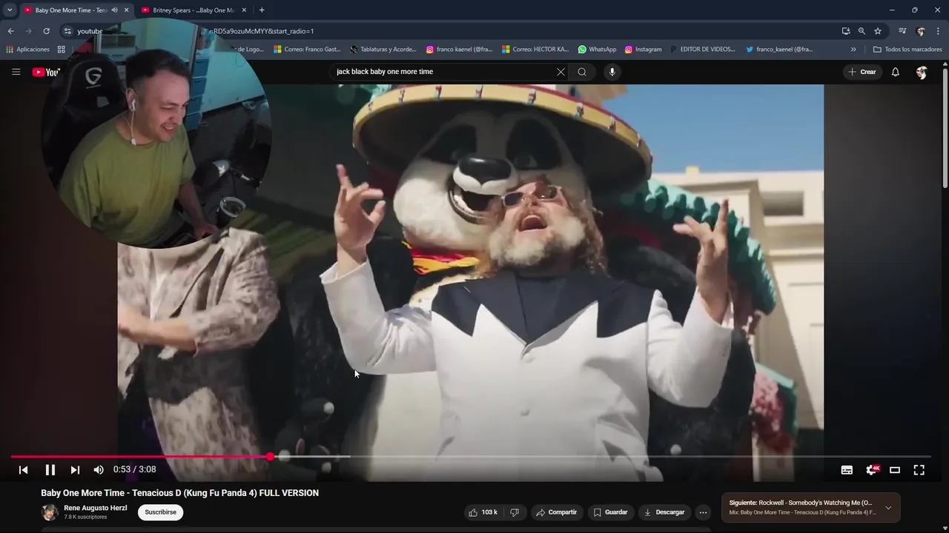
Task: Skip to the next video
Action: pos(75,469)
